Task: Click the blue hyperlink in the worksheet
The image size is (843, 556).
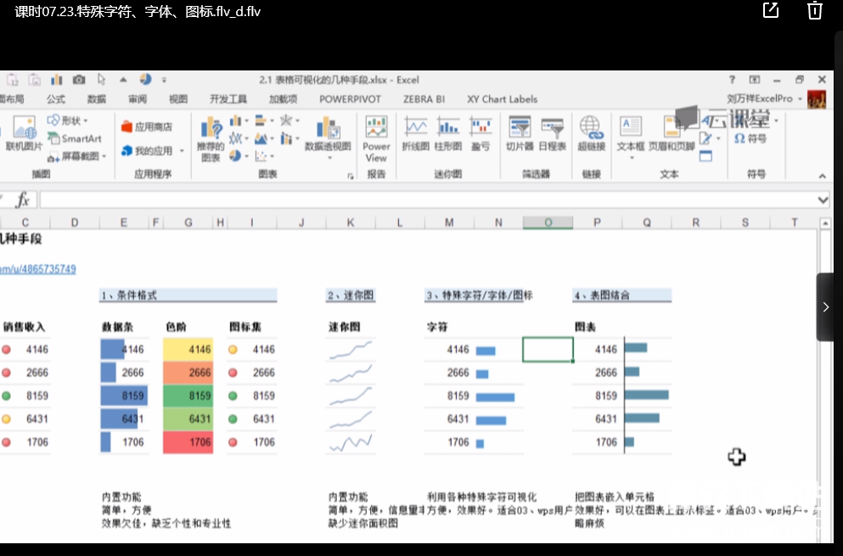Action: [x=38, y=269]
